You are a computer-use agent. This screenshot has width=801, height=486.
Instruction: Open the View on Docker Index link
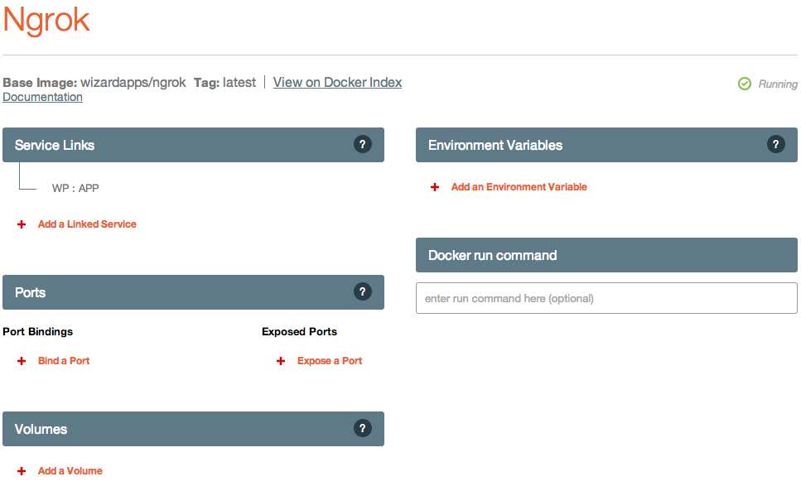coord(337,82)
